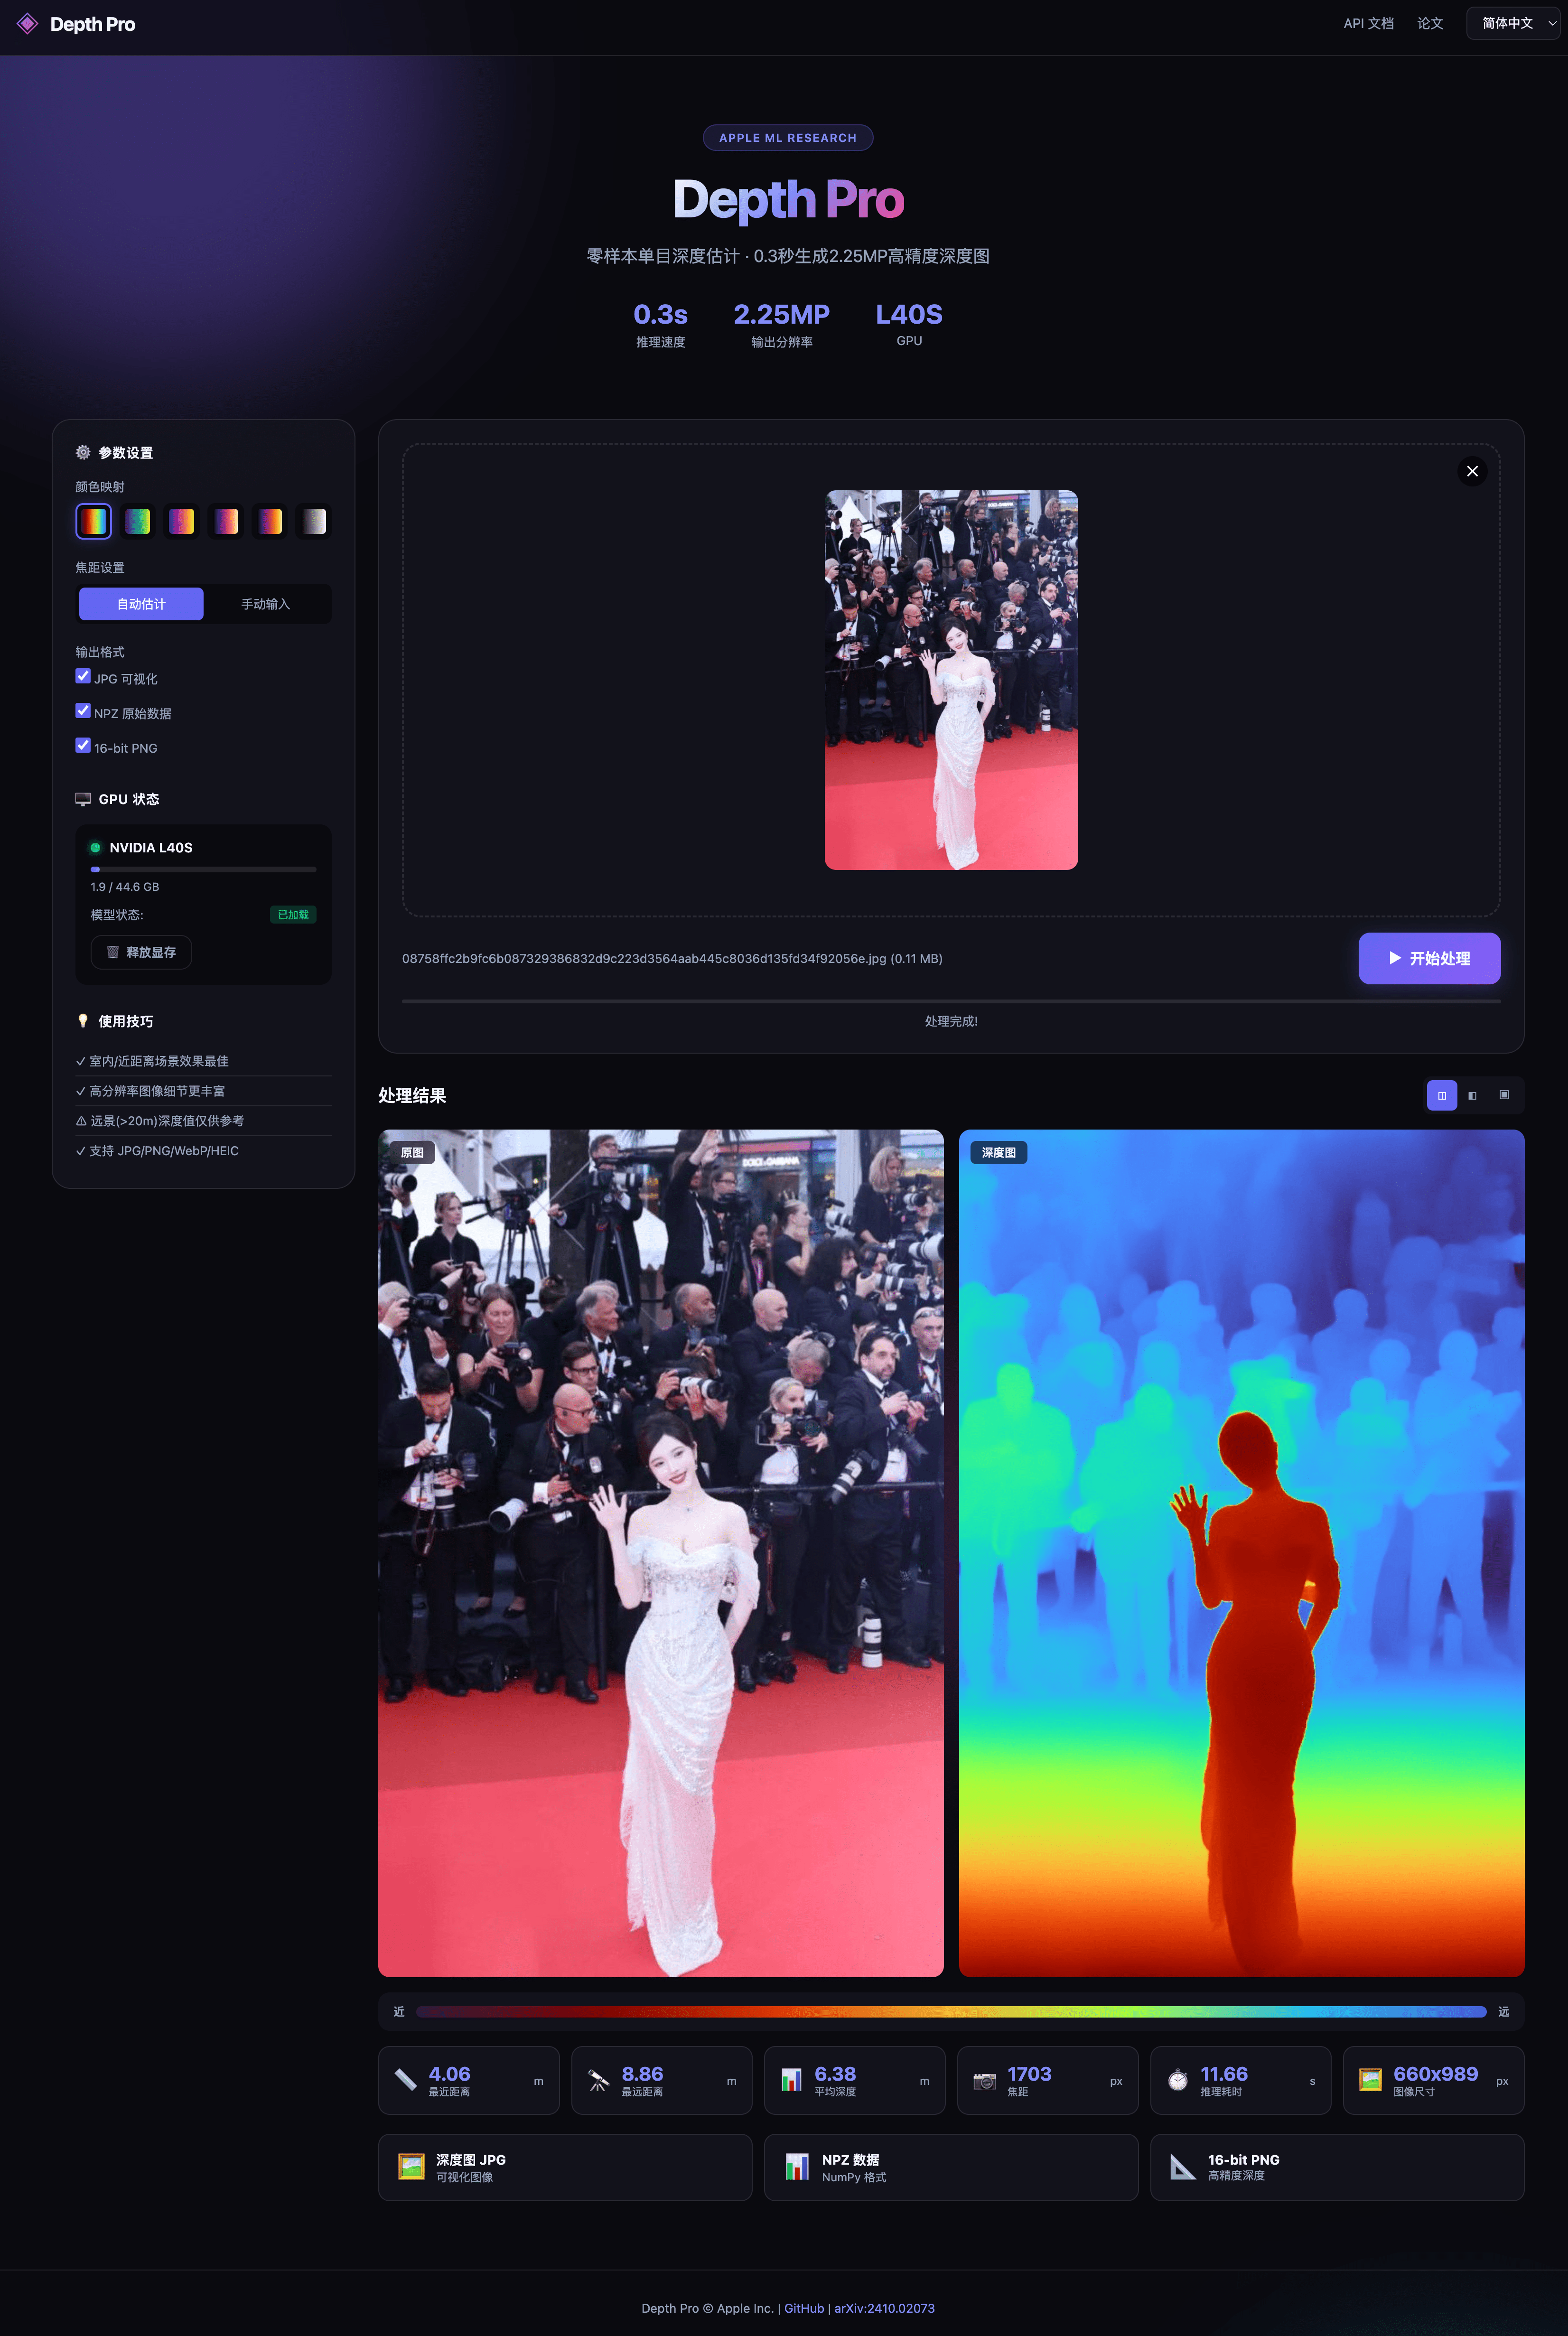Click the near-far depth color legend bar
1568x2336 pixels.
coord(951,2012)
